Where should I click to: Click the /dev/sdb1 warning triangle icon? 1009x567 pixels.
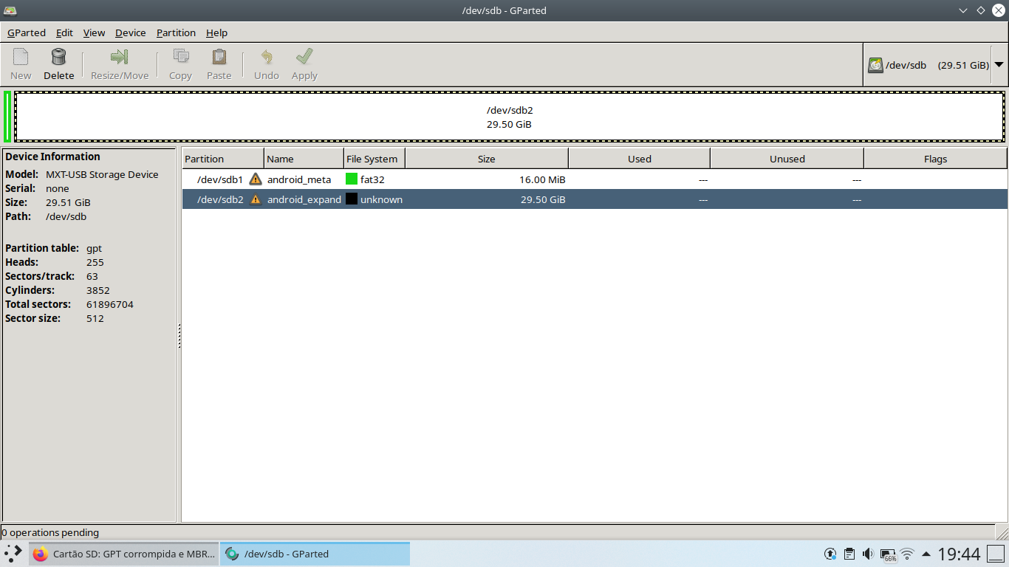point(256,179)
